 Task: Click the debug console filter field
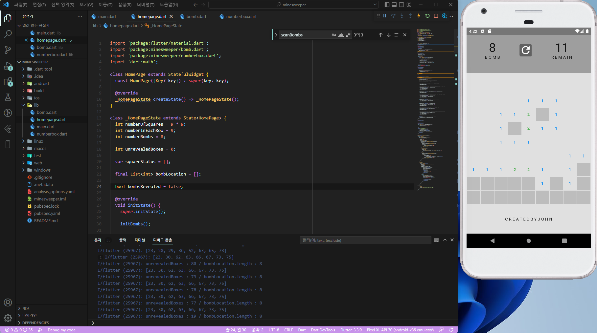tap(365, 240)
